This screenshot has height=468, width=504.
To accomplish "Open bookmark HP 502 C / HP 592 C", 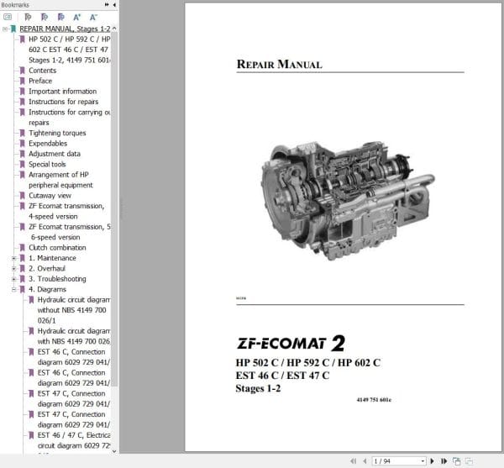I will [69, 50].
